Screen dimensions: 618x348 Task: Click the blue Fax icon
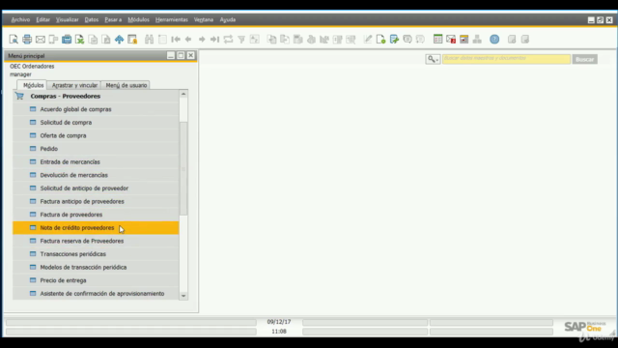point(67,39)
